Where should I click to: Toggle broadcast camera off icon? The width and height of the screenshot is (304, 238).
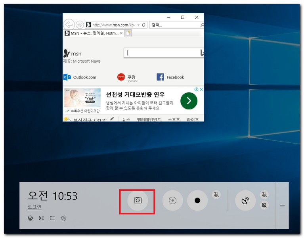click(x=264, y=205)
